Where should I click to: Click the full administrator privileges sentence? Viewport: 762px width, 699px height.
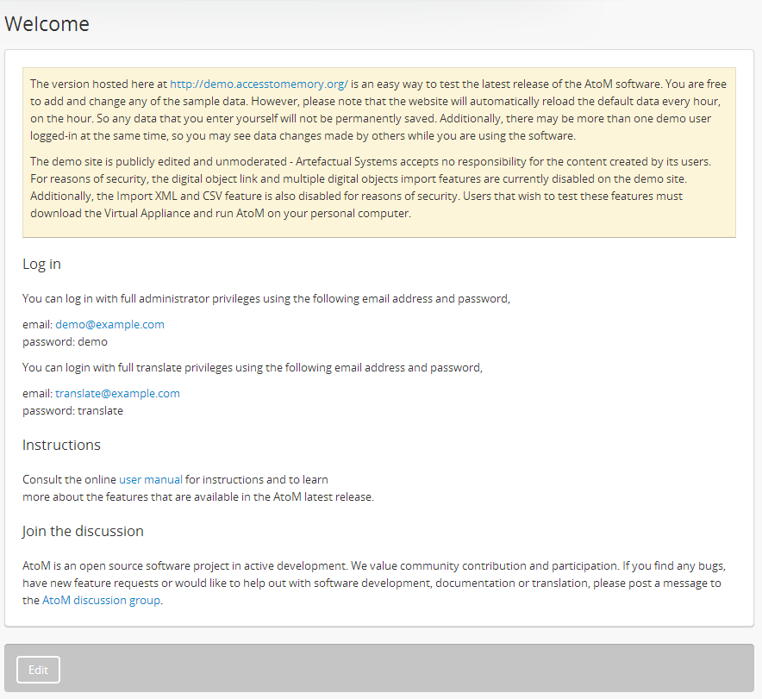(265, 299)
